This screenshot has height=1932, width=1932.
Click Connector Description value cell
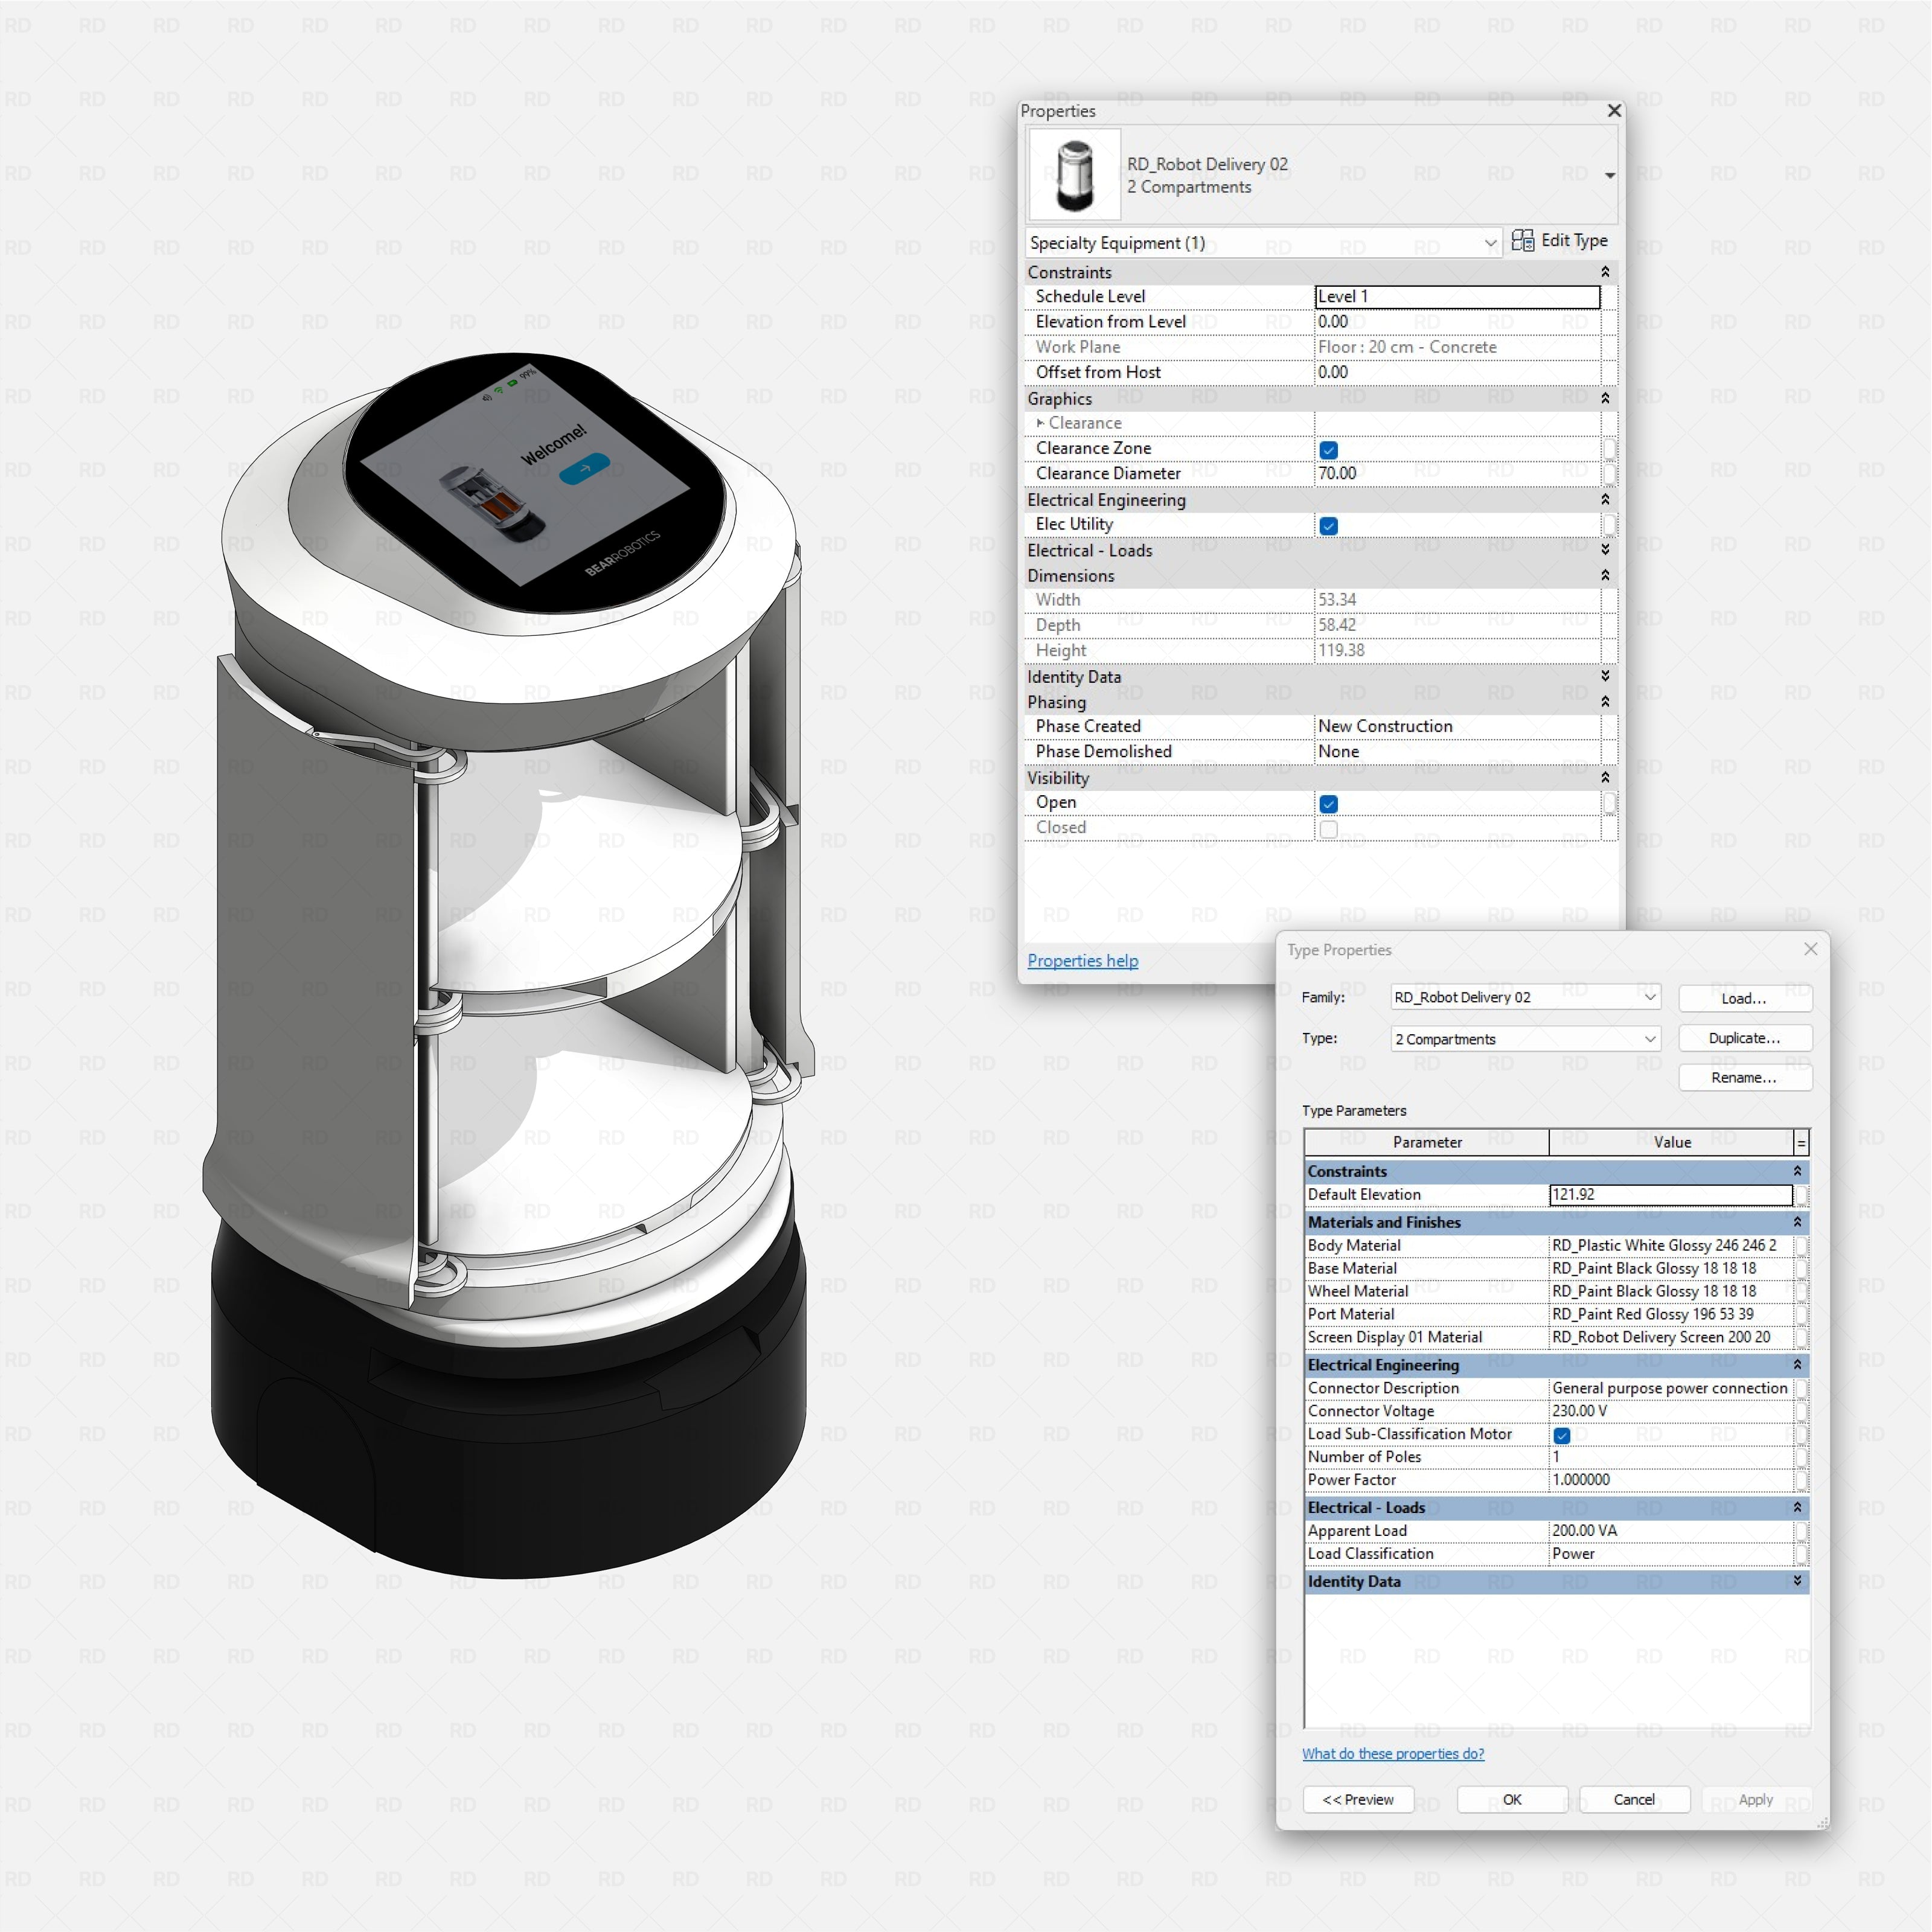click(x=1671, y=1389)
